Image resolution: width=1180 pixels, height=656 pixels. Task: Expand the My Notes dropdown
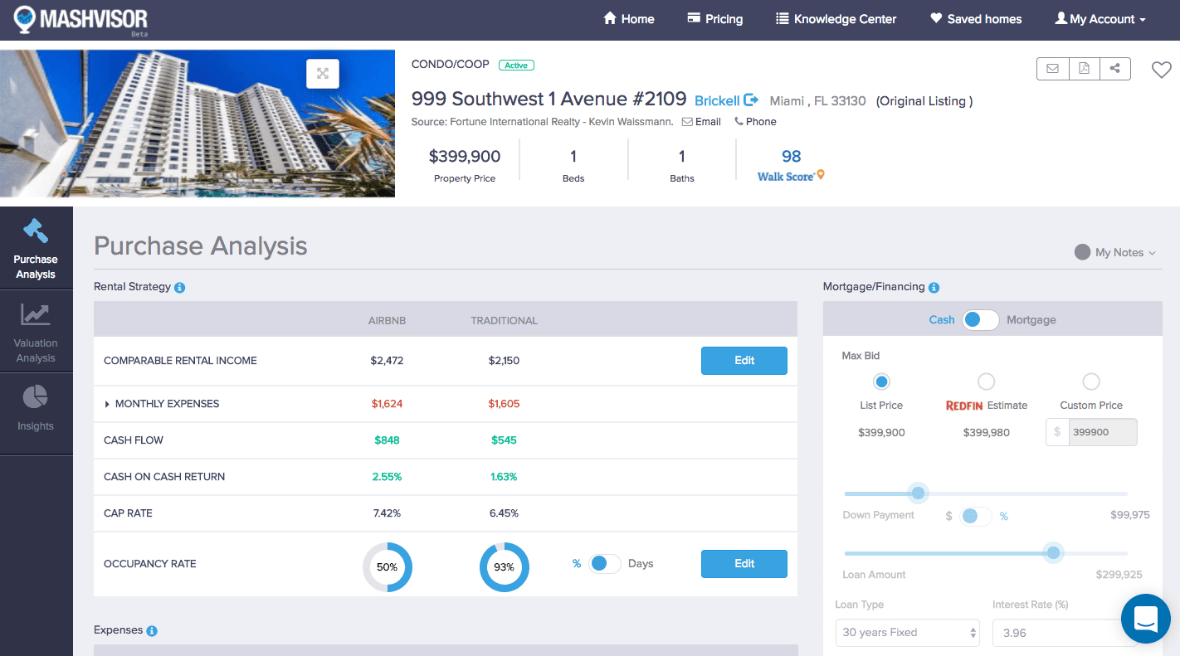(1115, 253)
